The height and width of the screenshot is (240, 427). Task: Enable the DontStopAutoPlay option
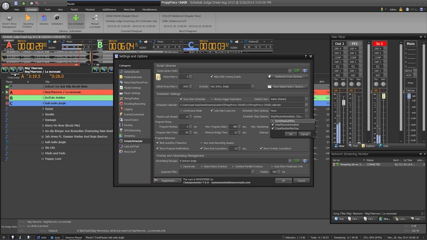[x=273, y=121]
